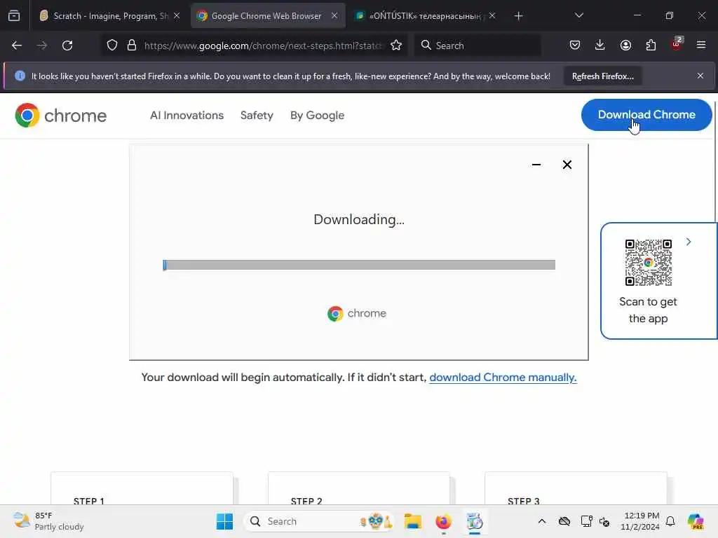Click the Chrome installer taskbar icon
718x538 pixels.
(475, 521)
